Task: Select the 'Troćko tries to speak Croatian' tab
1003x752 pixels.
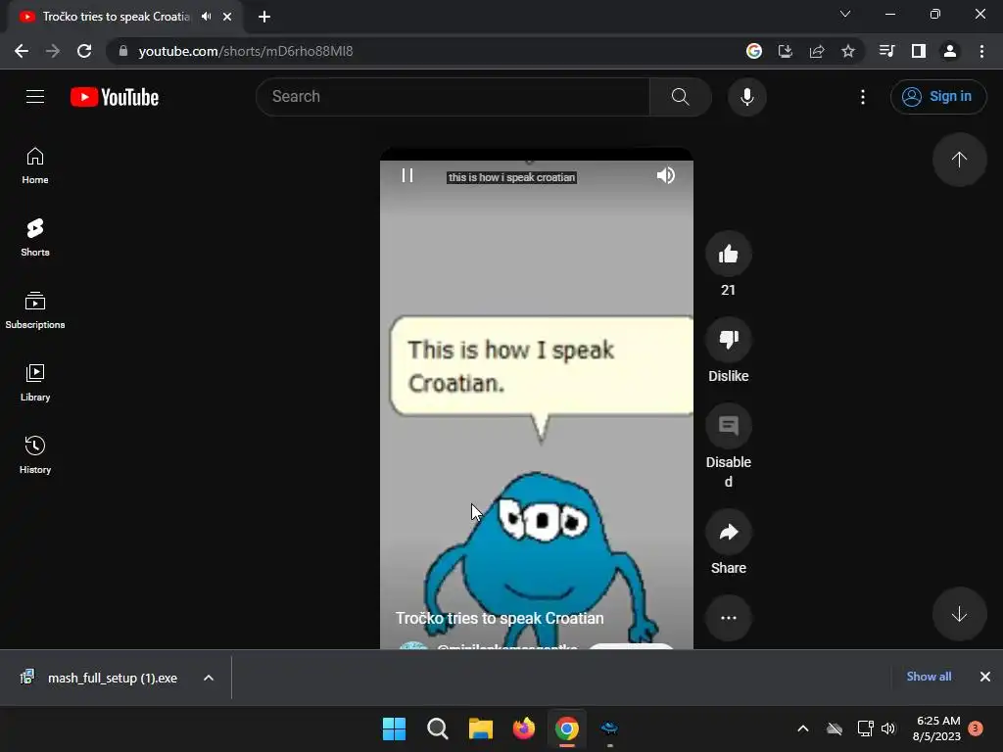Action: point(116,17)
